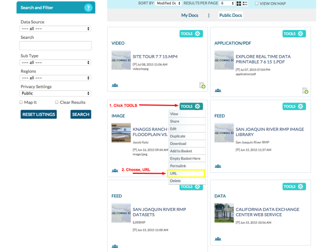Open the Privacy Settings dropdown
This screenshot has height=252, width=336.
55,93
